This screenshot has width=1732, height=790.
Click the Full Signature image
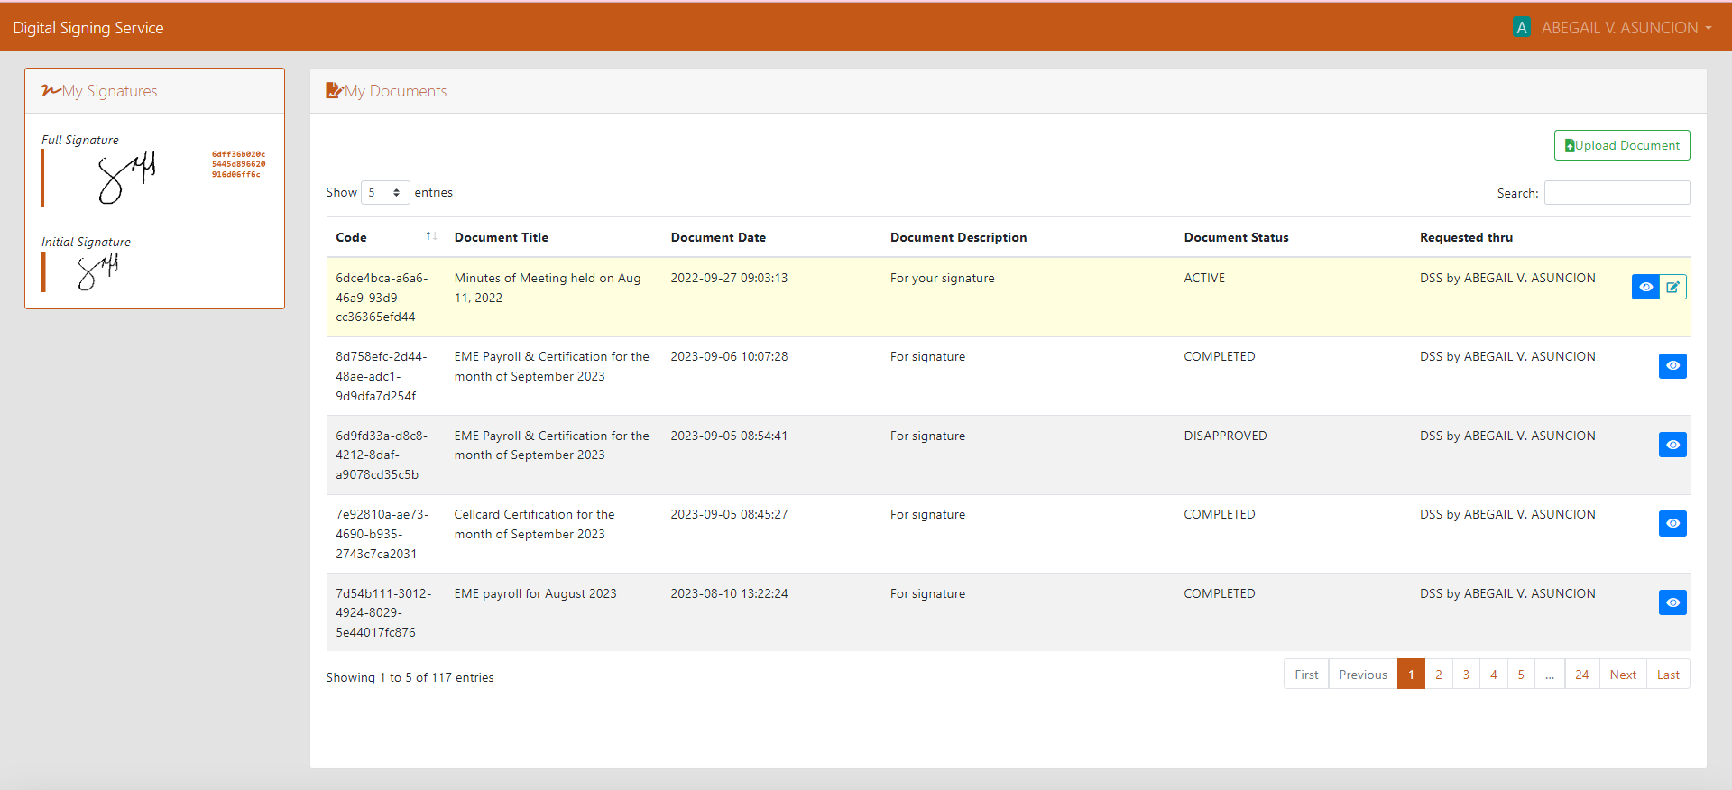(x=126, y=177)
